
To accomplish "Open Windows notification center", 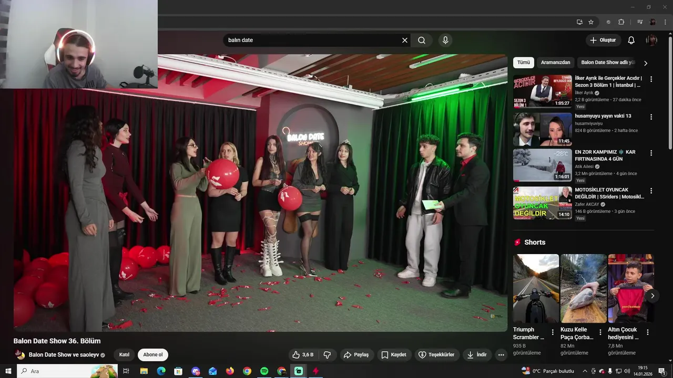I will 662,371.
